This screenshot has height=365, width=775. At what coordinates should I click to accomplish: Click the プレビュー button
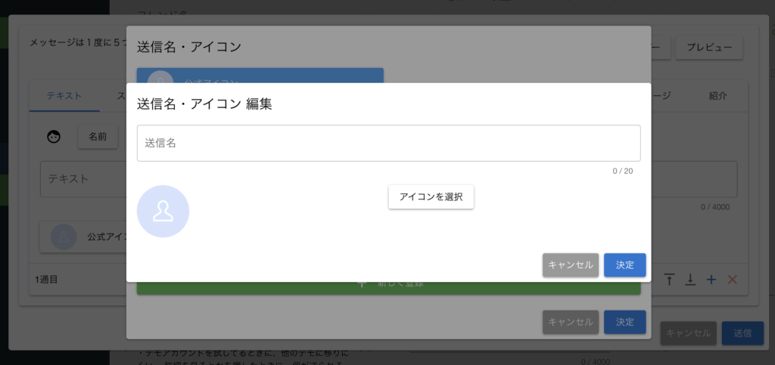click(708, 47)
